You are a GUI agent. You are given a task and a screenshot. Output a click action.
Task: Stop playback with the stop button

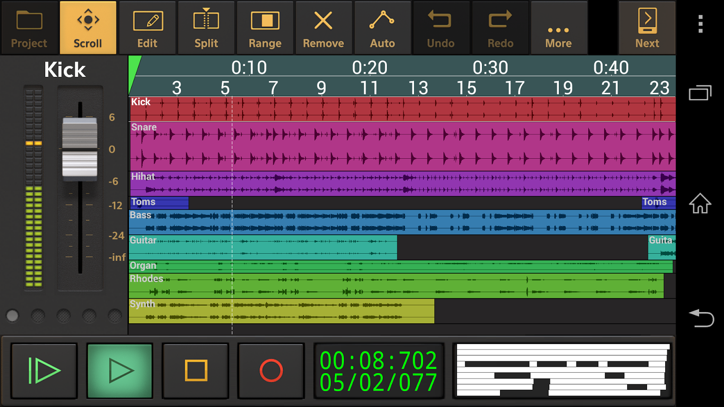click(x=195, y=371)
